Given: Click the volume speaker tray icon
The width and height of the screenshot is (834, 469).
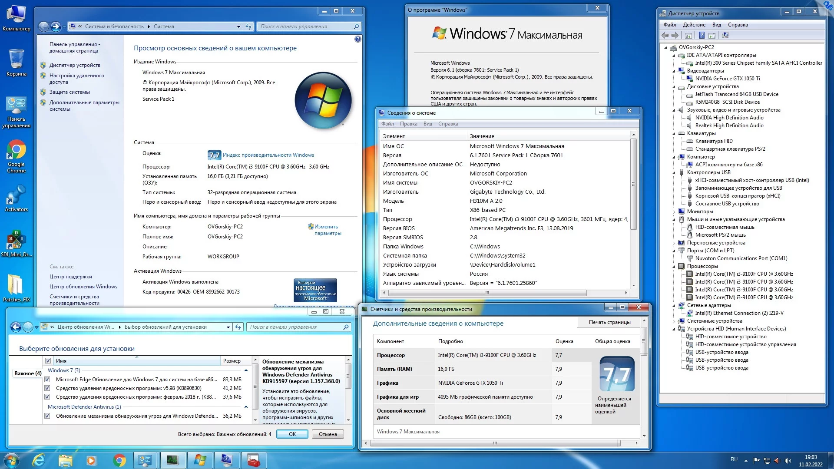Looking at the screenshot, I should coord(788,460).
